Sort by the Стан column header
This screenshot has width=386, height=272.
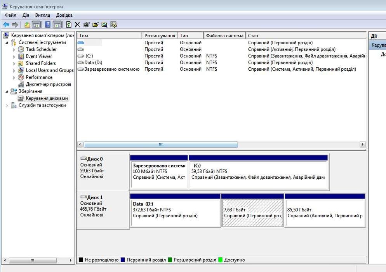point(306,35)
